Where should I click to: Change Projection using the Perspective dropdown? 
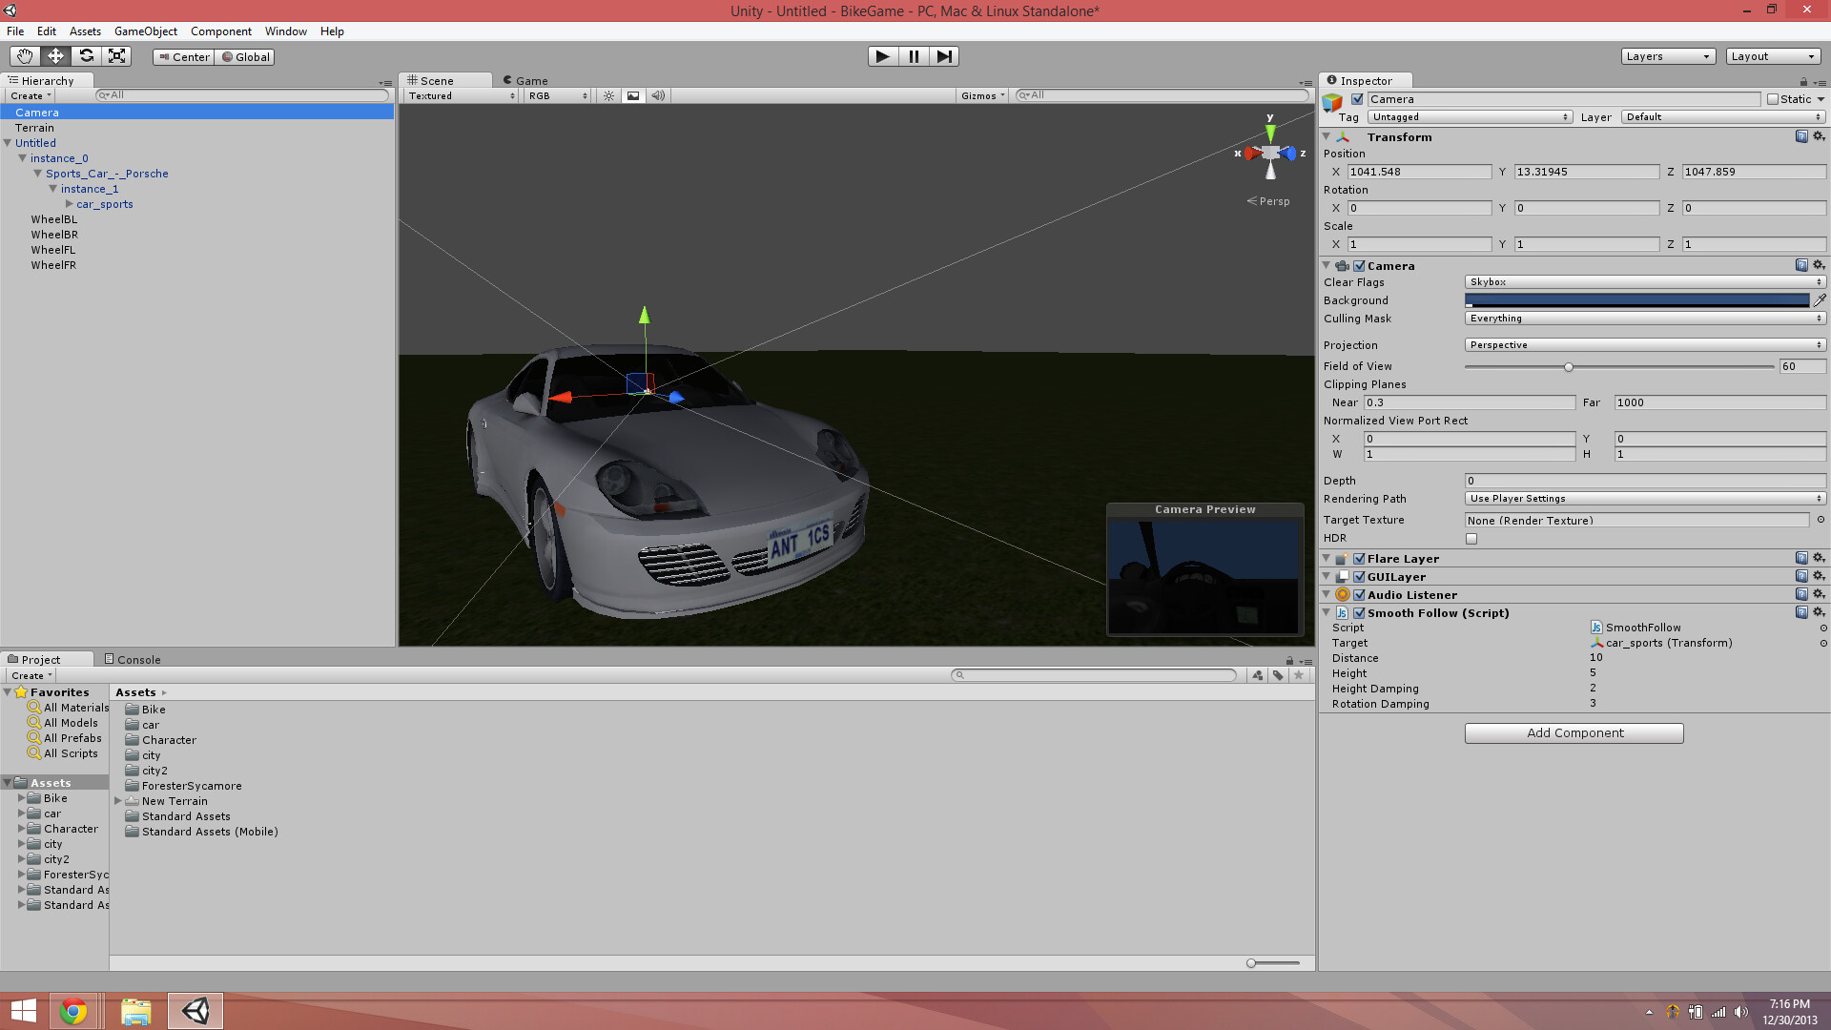click(1642, 344)
